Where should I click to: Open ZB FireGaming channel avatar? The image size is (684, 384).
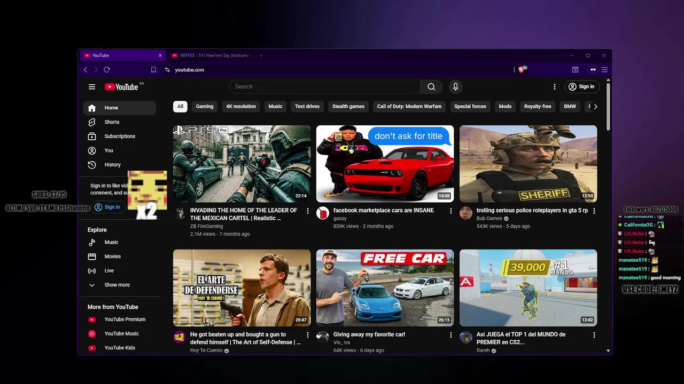click(180, 213)
